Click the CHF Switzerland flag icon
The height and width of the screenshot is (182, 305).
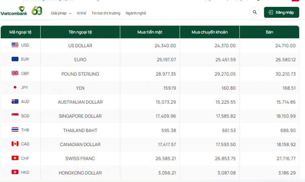pyautogui.click(x=15, y=158)
